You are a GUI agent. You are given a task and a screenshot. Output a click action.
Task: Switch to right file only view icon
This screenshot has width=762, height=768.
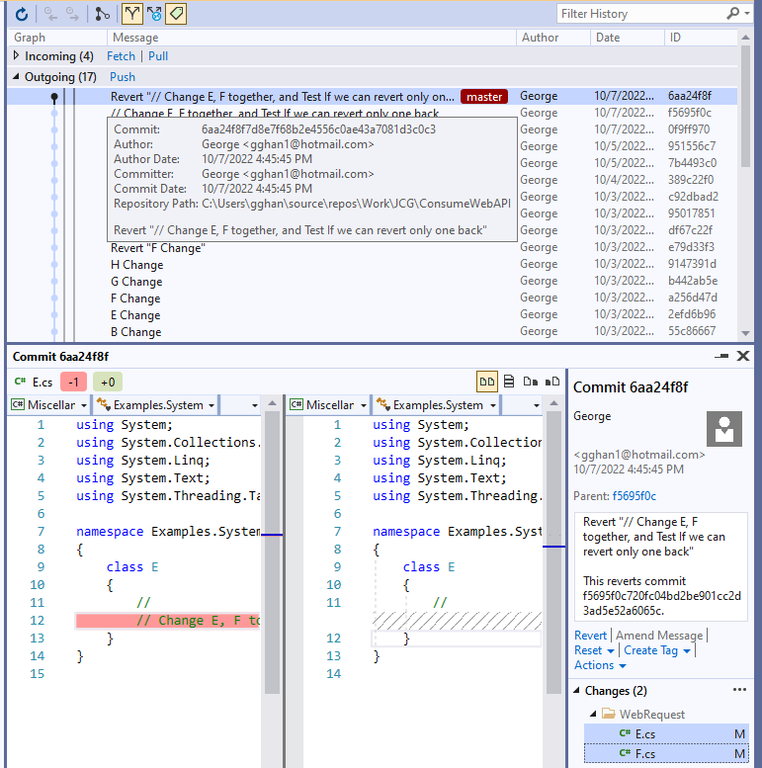551,381
